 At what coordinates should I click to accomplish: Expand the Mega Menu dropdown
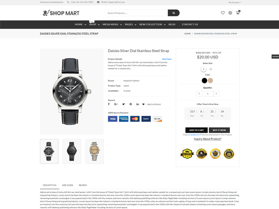[x=112, y=24]
